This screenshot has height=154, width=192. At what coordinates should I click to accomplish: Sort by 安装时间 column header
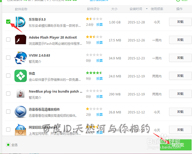tap(136, 9)
